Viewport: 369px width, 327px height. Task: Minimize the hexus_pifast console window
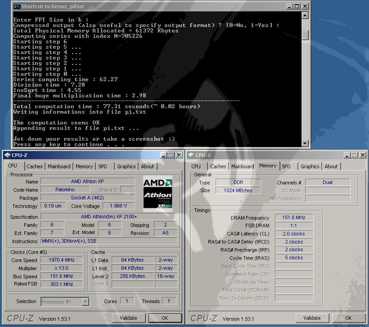(x=289, y=6)
